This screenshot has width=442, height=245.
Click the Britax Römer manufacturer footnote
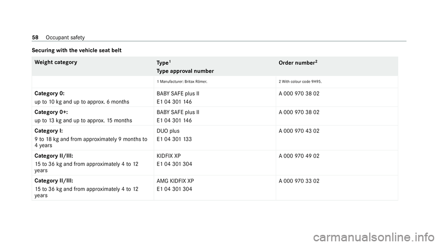click(182, 81)
